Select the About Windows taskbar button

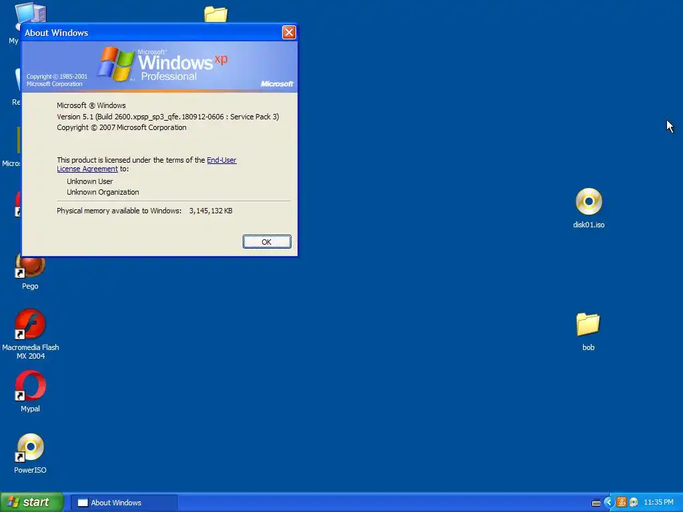point(123,503)
